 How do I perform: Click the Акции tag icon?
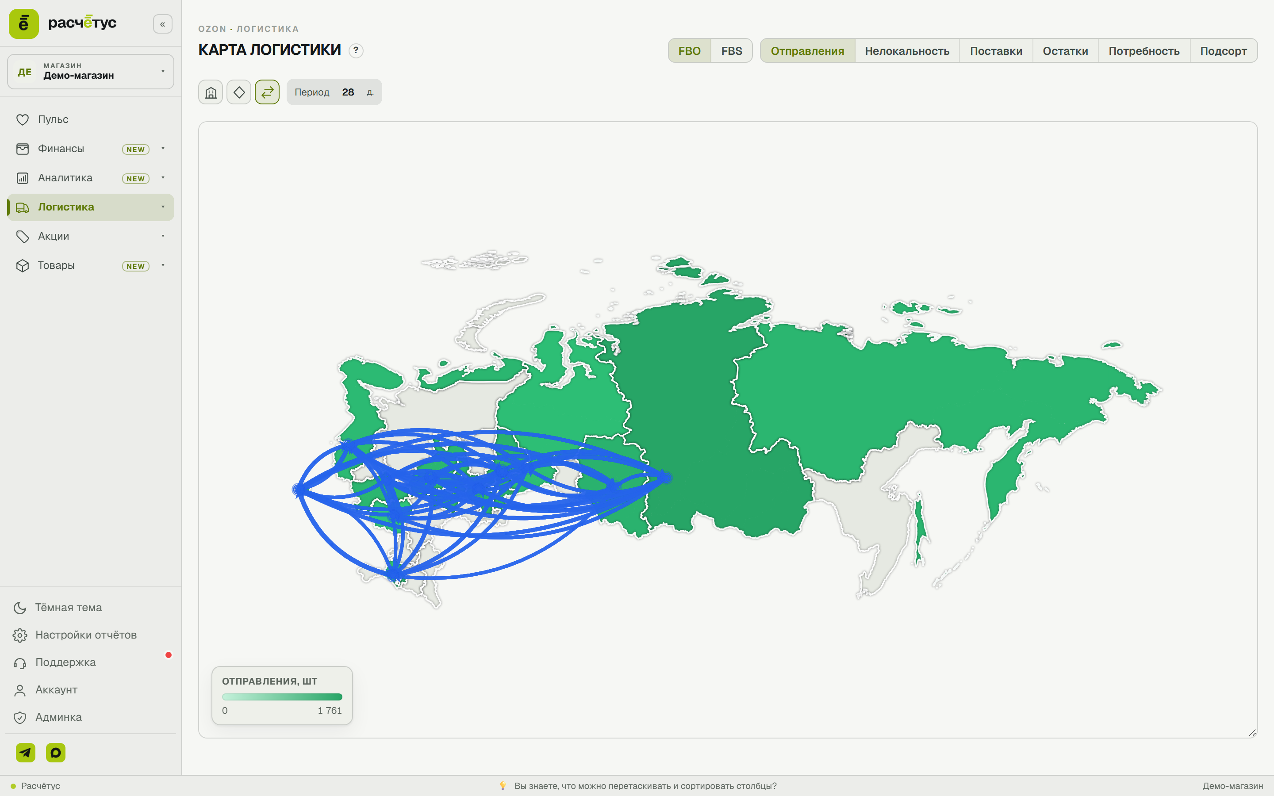[23, 237]
